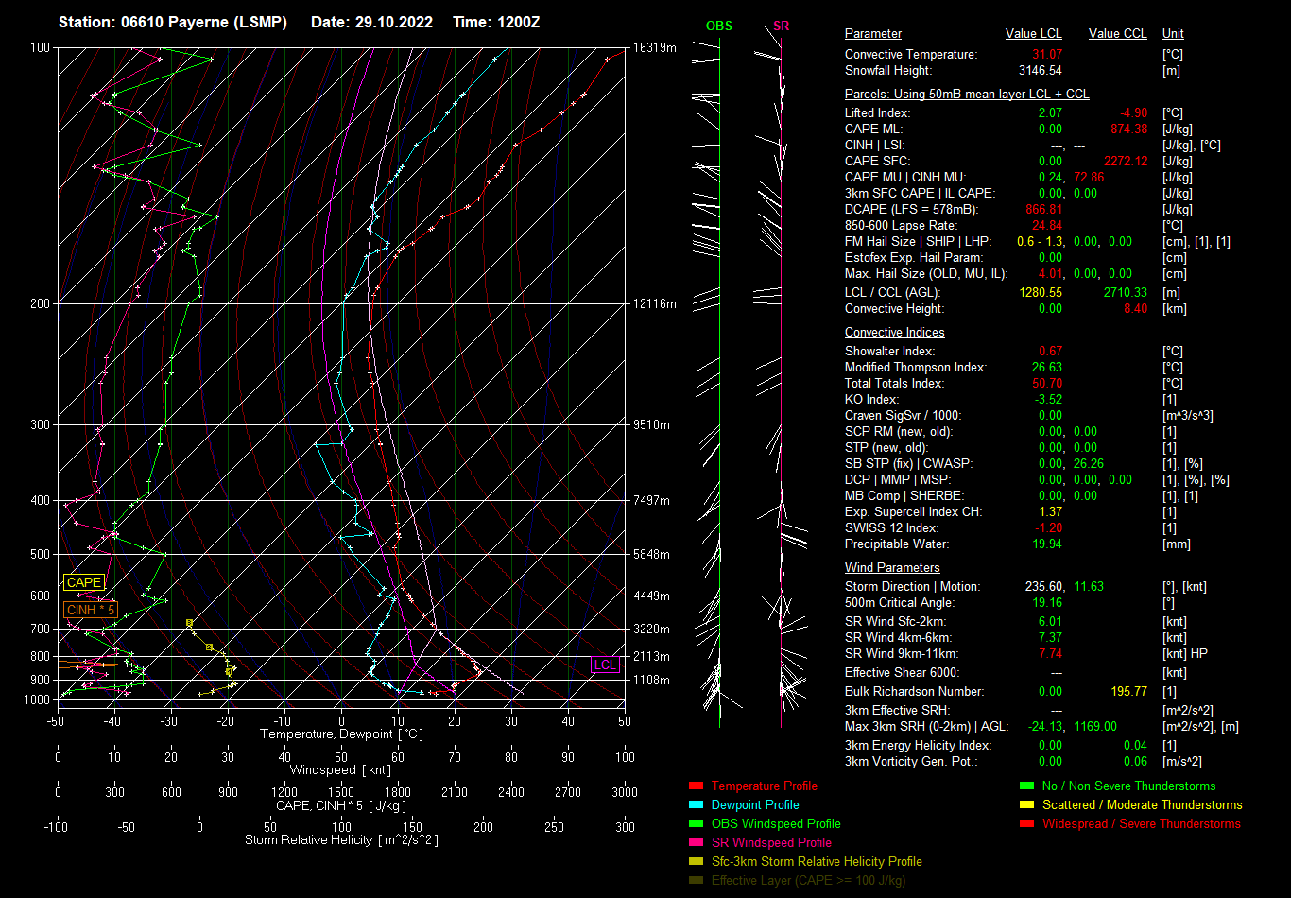1291x898 pixels.
Task: Select the magenta SR Windspeed Profile swatch
Action: [x=697, y=843]
